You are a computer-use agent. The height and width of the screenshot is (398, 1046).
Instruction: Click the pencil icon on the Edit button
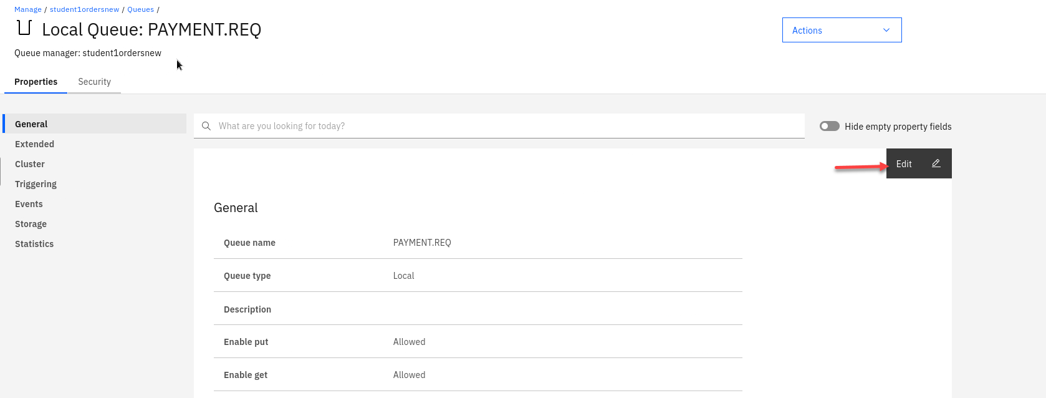click(x=936, y=163)
